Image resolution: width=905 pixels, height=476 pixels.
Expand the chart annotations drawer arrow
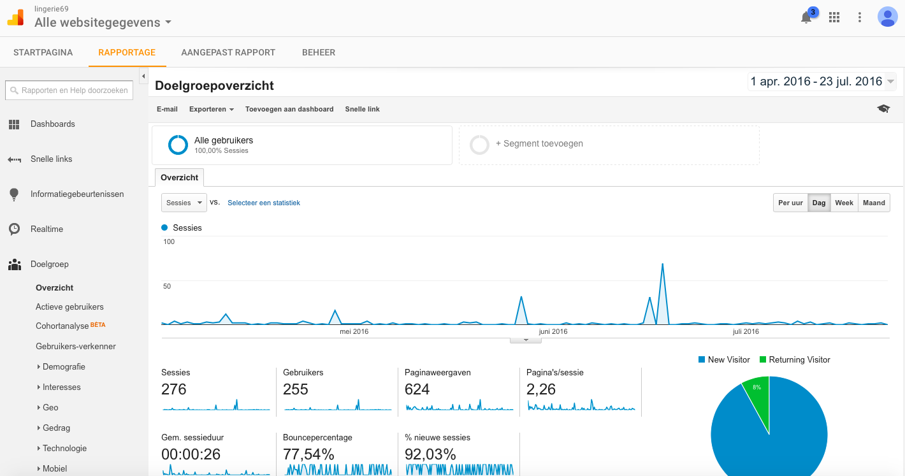tap(526, 340)
